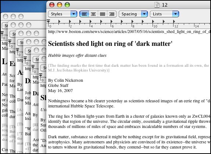Click the window title '12'
The height and width of the screenshot is (154, 211).
click(165, 5)
